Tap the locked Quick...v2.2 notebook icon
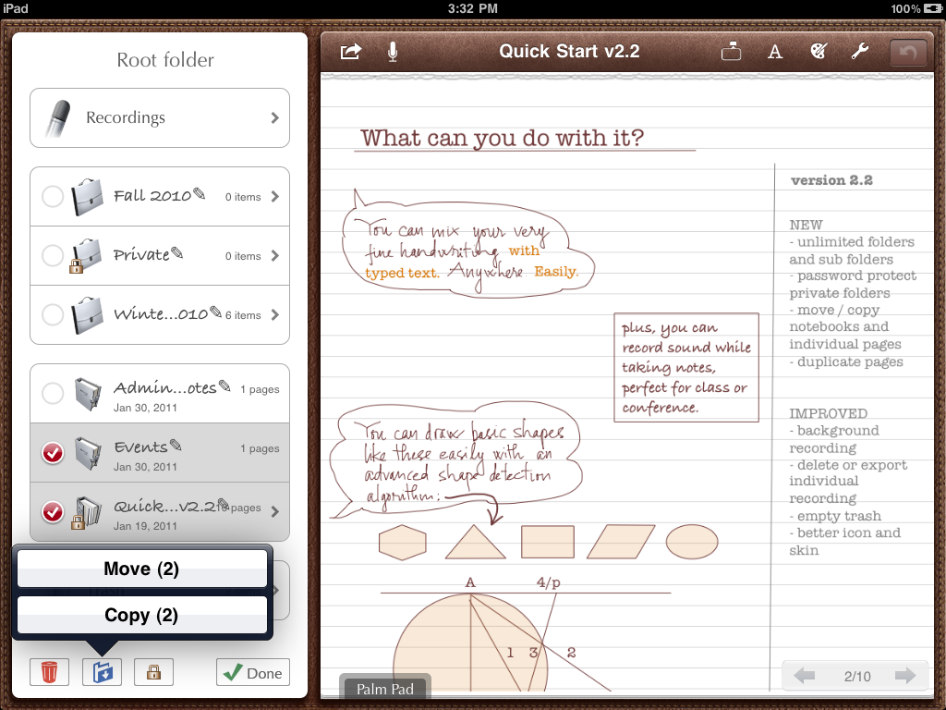This screenshot has width=946, height=710. click(86, 512)
